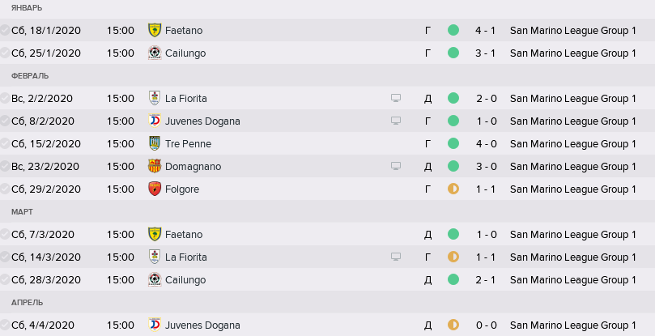Click green win indicator for 7/3/2020 match
This screenshot has height=336, width=655.
point(453,234)
